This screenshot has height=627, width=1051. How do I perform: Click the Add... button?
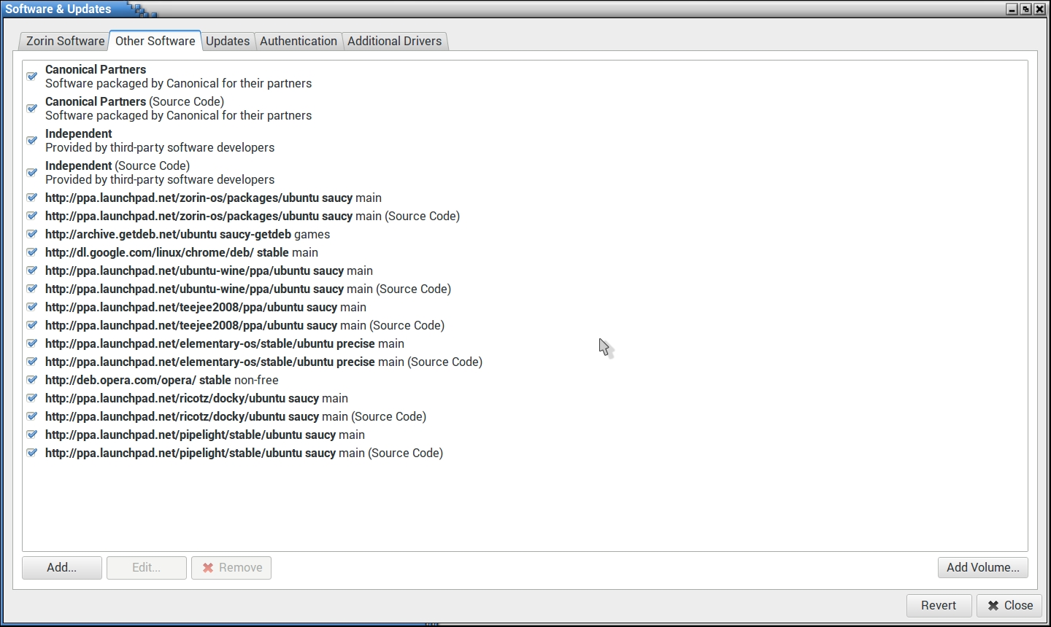(62, 567)
